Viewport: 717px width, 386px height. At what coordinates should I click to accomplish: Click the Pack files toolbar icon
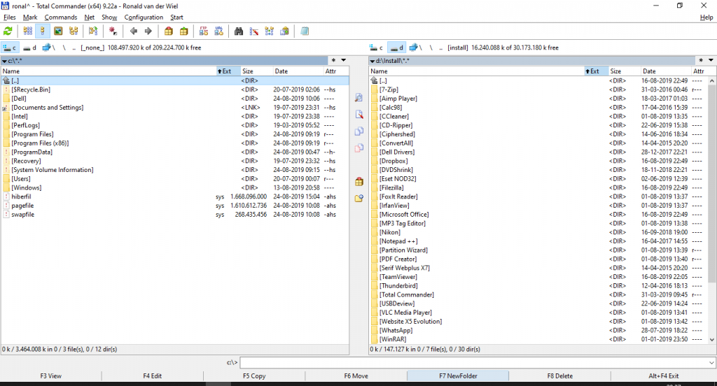click(x=169, y=31)
